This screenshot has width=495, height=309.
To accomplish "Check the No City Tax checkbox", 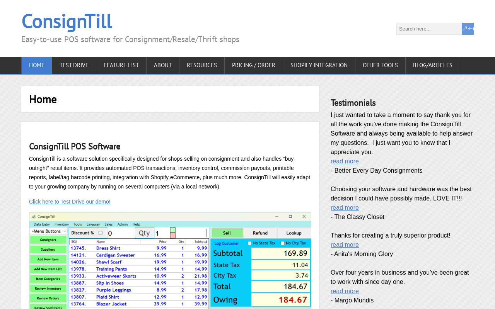I will [x=283, y=243].
